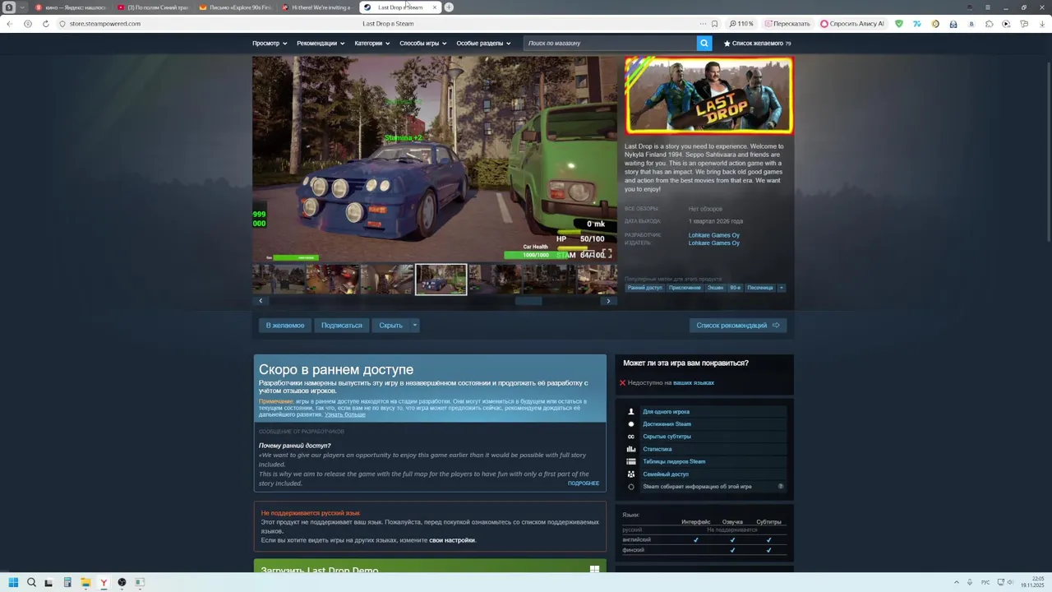This screenshot has width=1052, height=592.
Task: Switch to the Письмо Explore 90s tab
Action: click(236, 7)
